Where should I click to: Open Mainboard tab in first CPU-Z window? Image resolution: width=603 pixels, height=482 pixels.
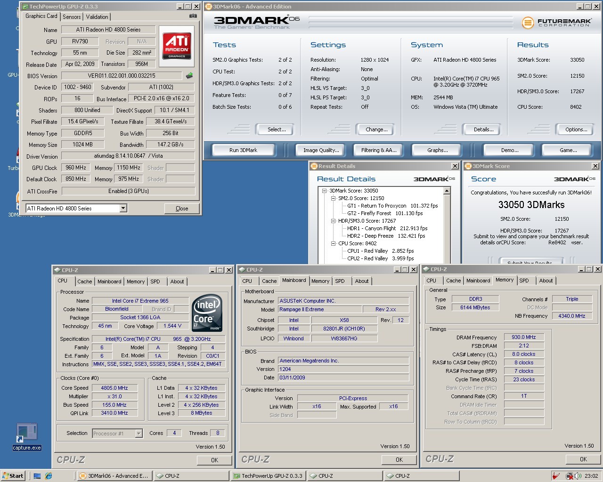point(109,281)
